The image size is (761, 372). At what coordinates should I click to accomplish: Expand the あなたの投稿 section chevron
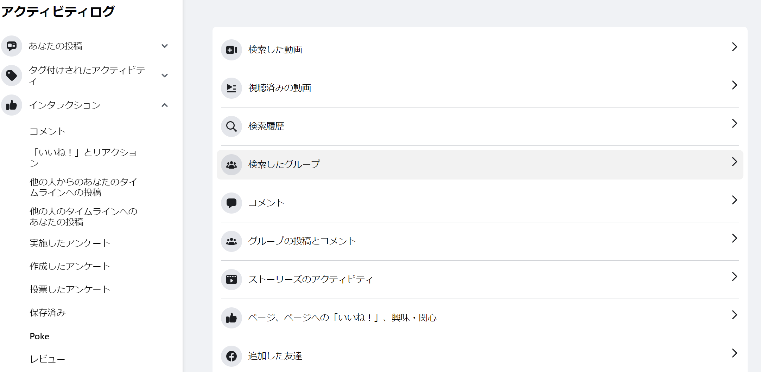(x=165, y=46)
